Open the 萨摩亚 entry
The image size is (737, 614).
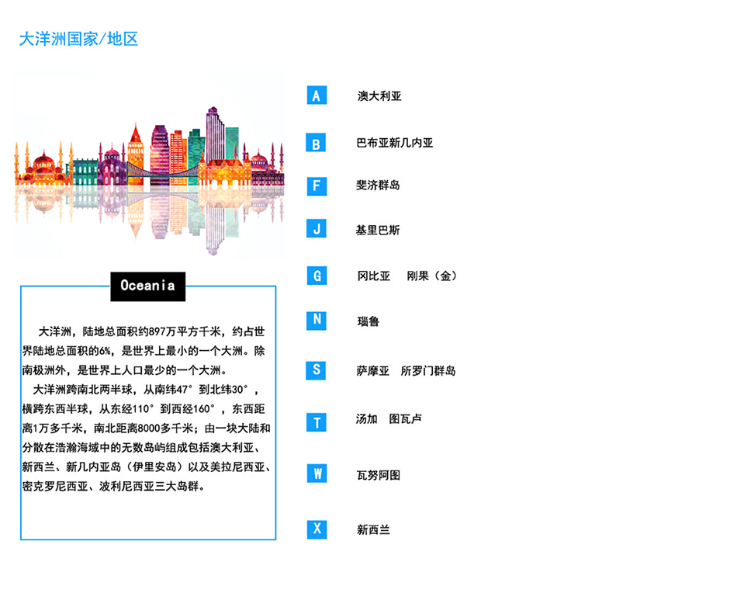(372, 371)
